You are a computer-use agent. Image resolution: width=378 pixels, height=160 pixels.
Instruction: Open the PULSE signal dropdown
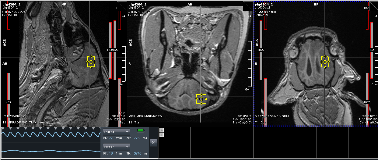click(x=117, y=132)
